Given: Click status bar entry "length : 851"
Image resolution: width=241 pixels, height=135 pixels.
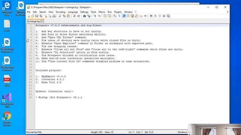Looking at the screenshot, I should [97, 132].
